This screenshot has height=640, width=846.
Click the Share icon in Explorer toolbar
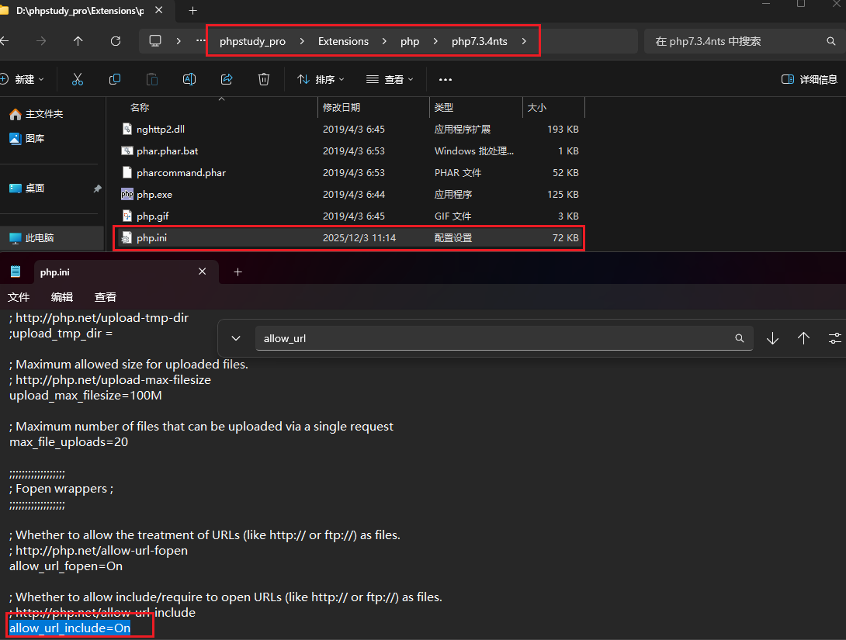[227, 79]
